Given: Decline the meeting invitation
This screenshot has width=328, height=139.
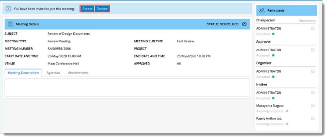Looking at the screenshot, I should click(102, 9).
